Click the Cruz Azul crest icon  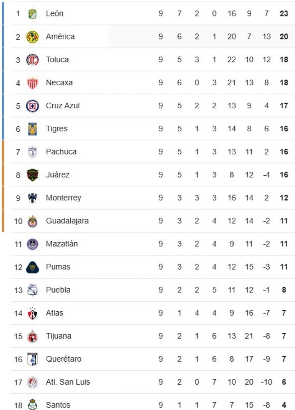pyautogui.click(x=33, y=106)
